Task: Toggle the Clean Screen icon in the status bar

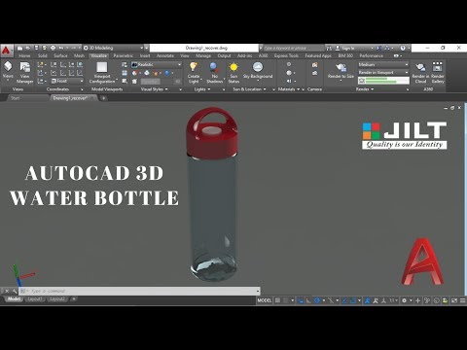Action: (454, 300)
